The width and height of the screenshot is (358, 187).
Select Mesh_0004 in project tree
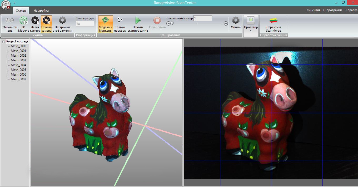coord(18,65)
